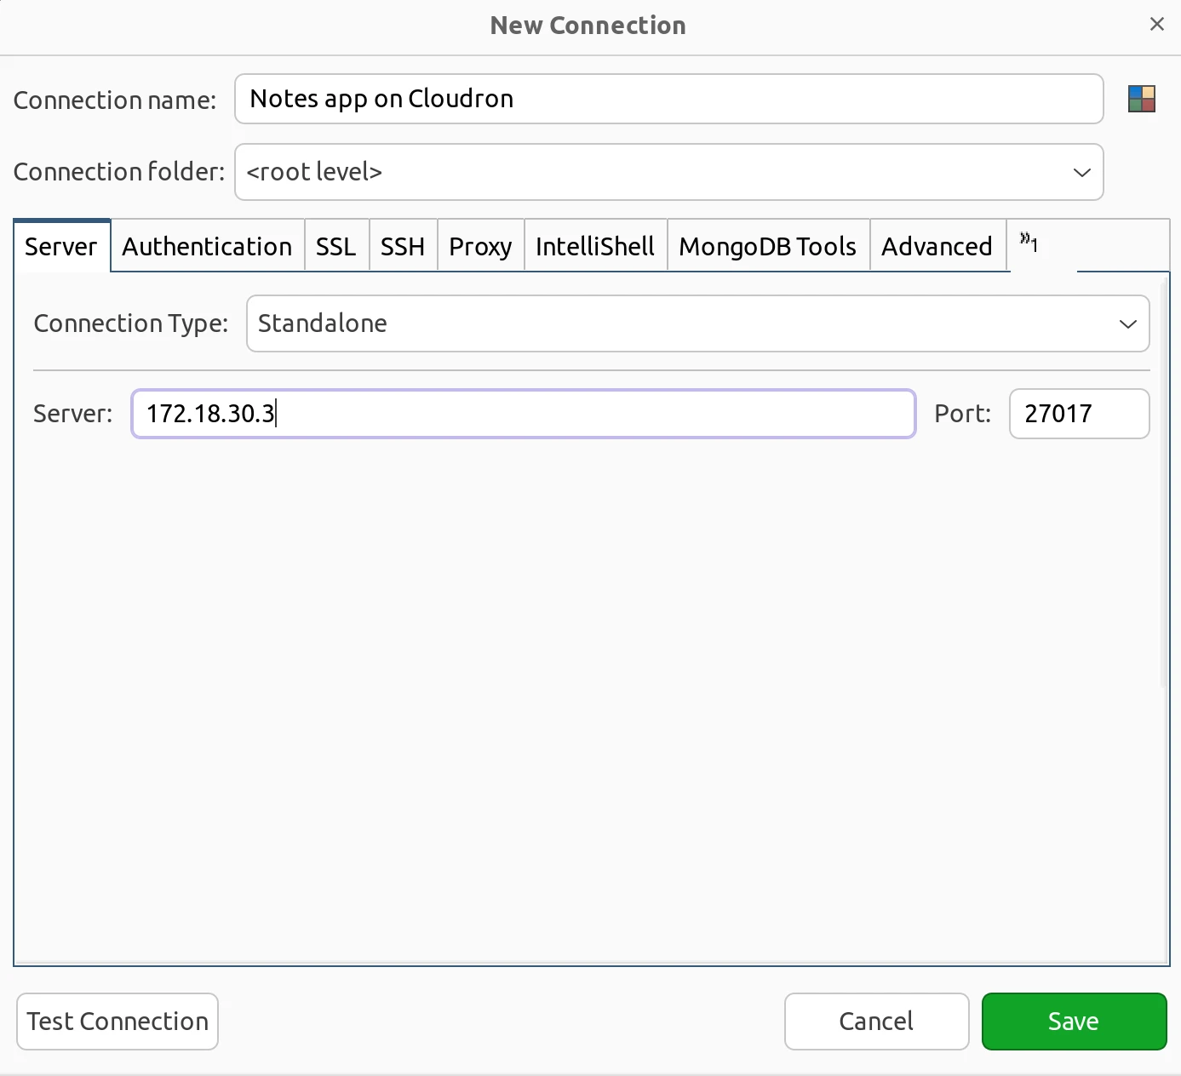Image resolution: width=1181 pixels, height=1076 pixels.
Task: Switch to the Authentication tab
Action: [207, 246]
